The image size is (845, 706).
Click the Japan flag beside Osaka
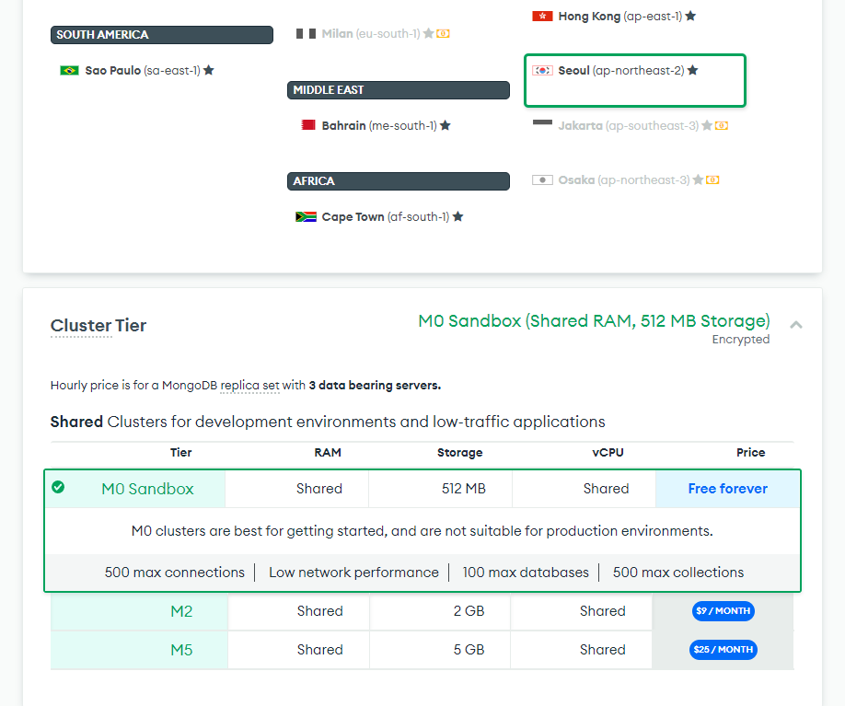pyautogui.click(x=542, y=180)
